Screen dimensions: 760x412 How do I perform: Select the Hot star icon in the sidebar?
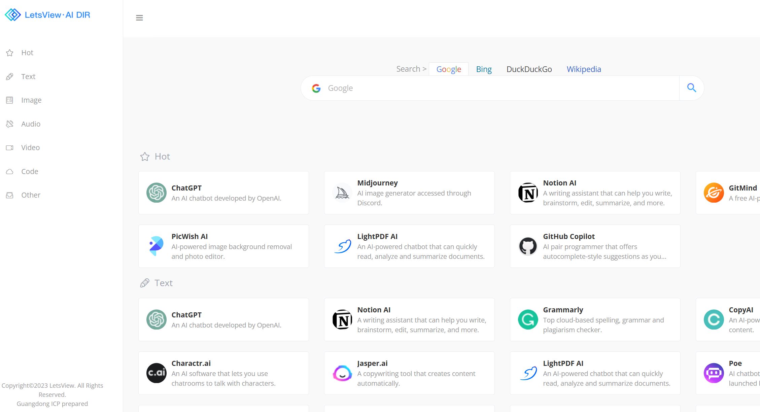[10, 53]
